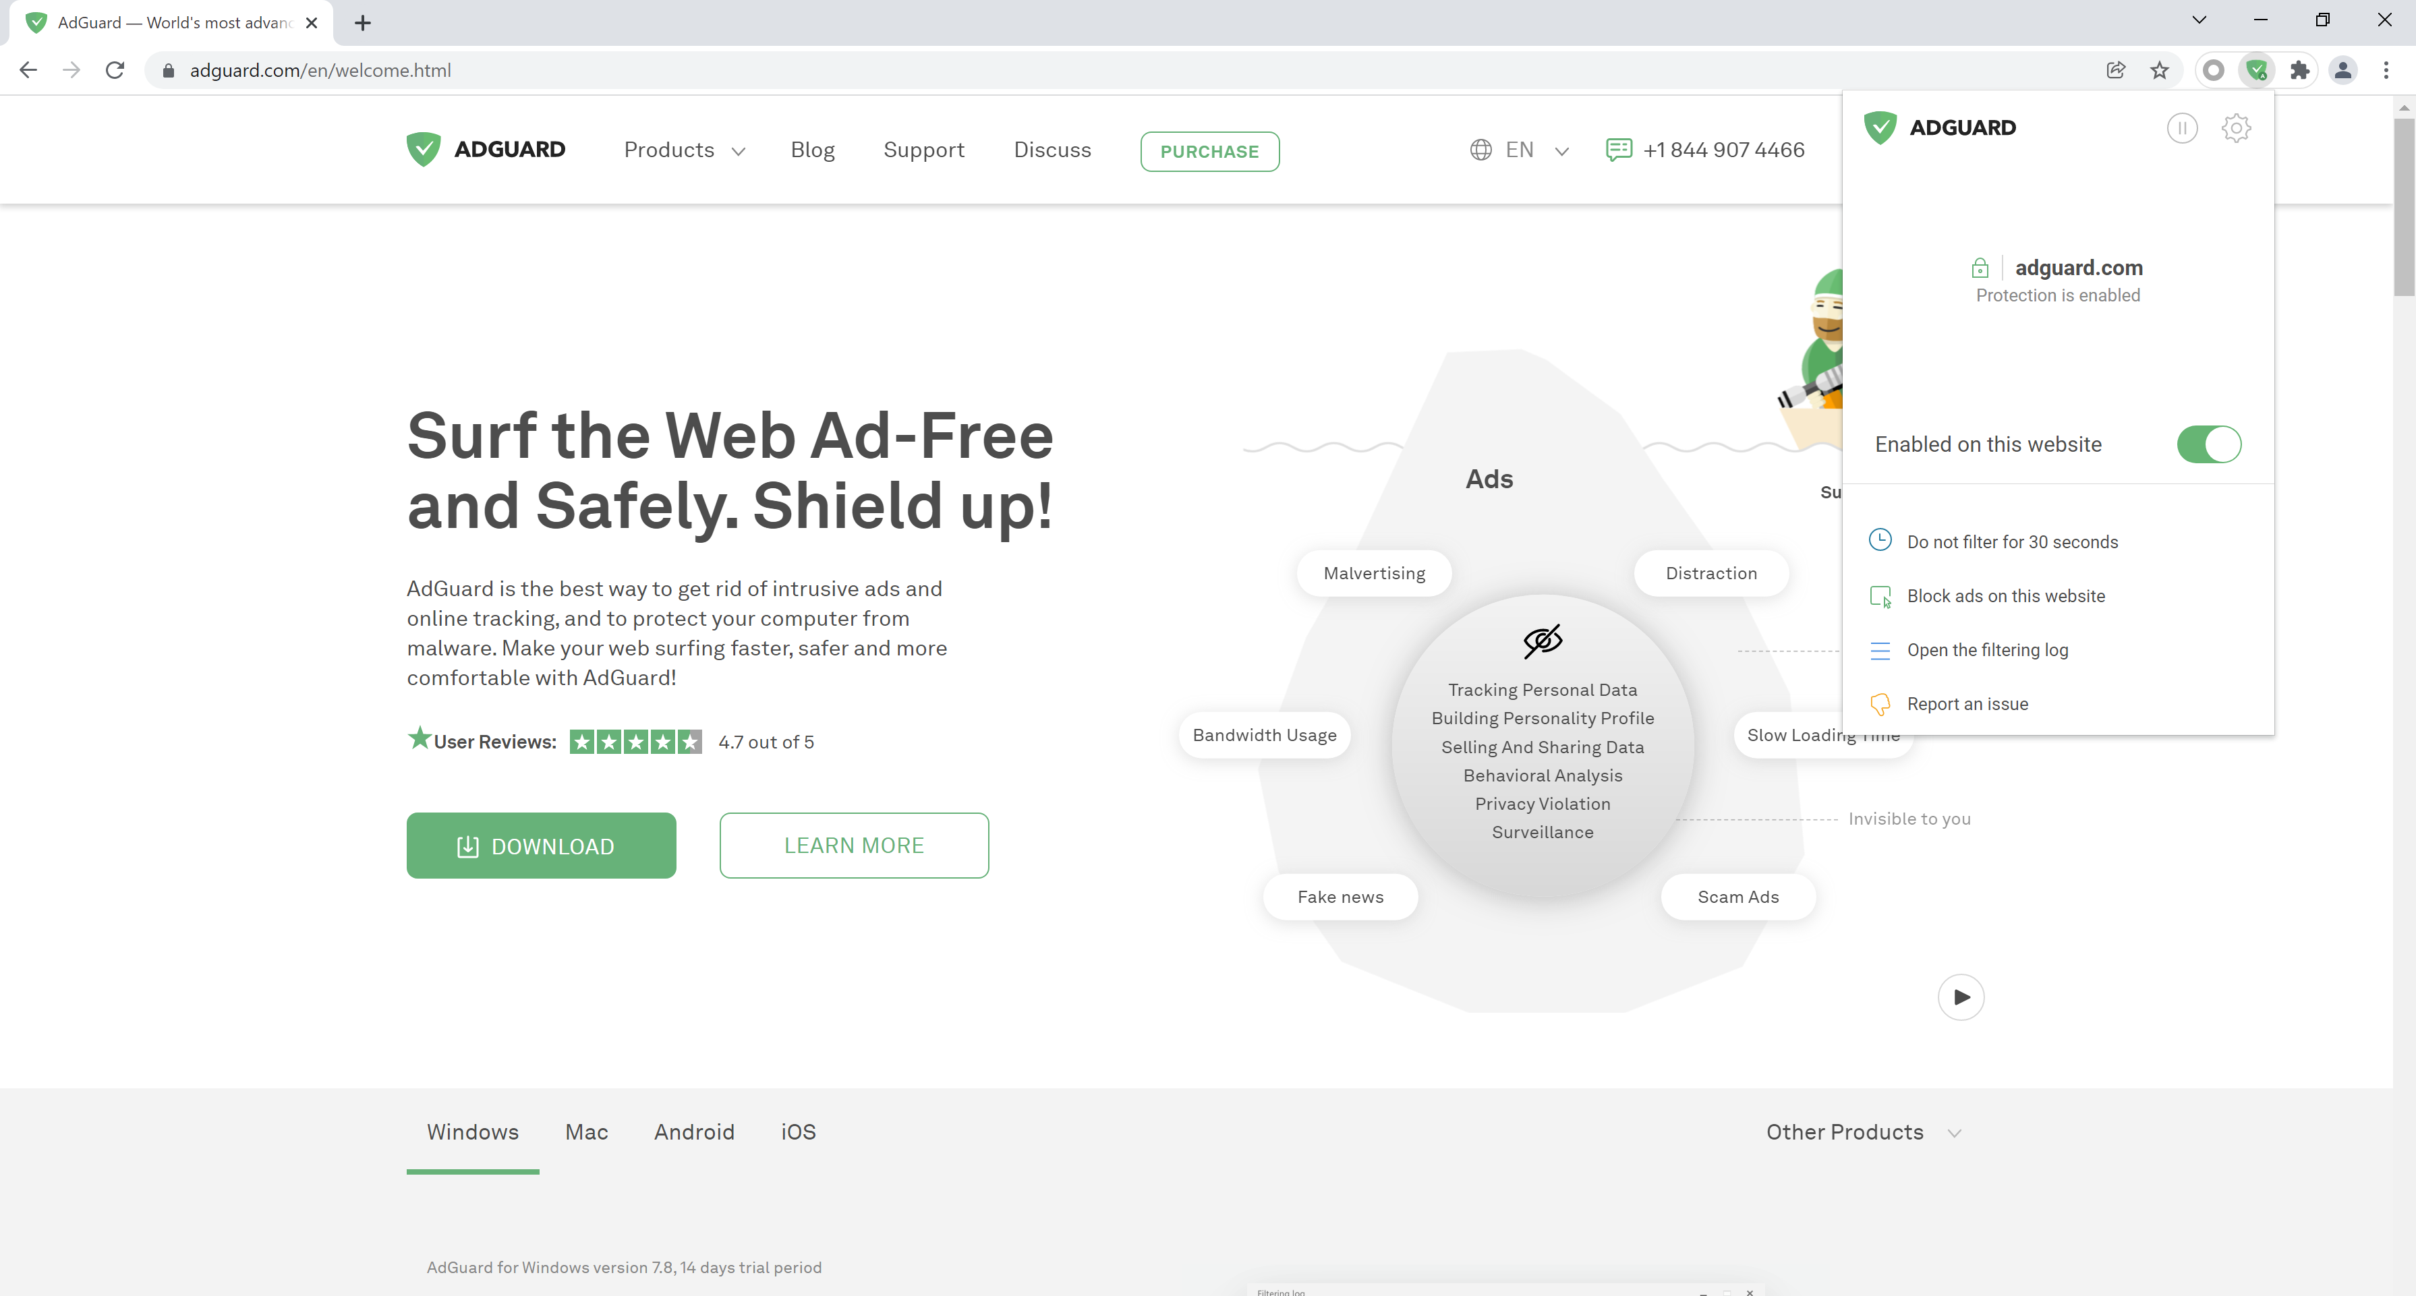Click the play button for the demo video
This screenshot has height=1296, width=2416.
click(1962, 997)
